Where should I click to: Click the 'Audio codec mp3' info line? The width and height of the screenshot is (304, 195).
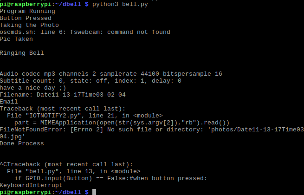(111, 74)
